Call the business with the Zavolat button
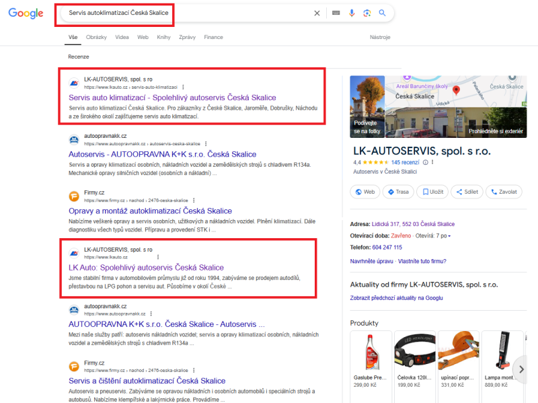The height and width of the screenshot is (403, 538). [504, 192]
